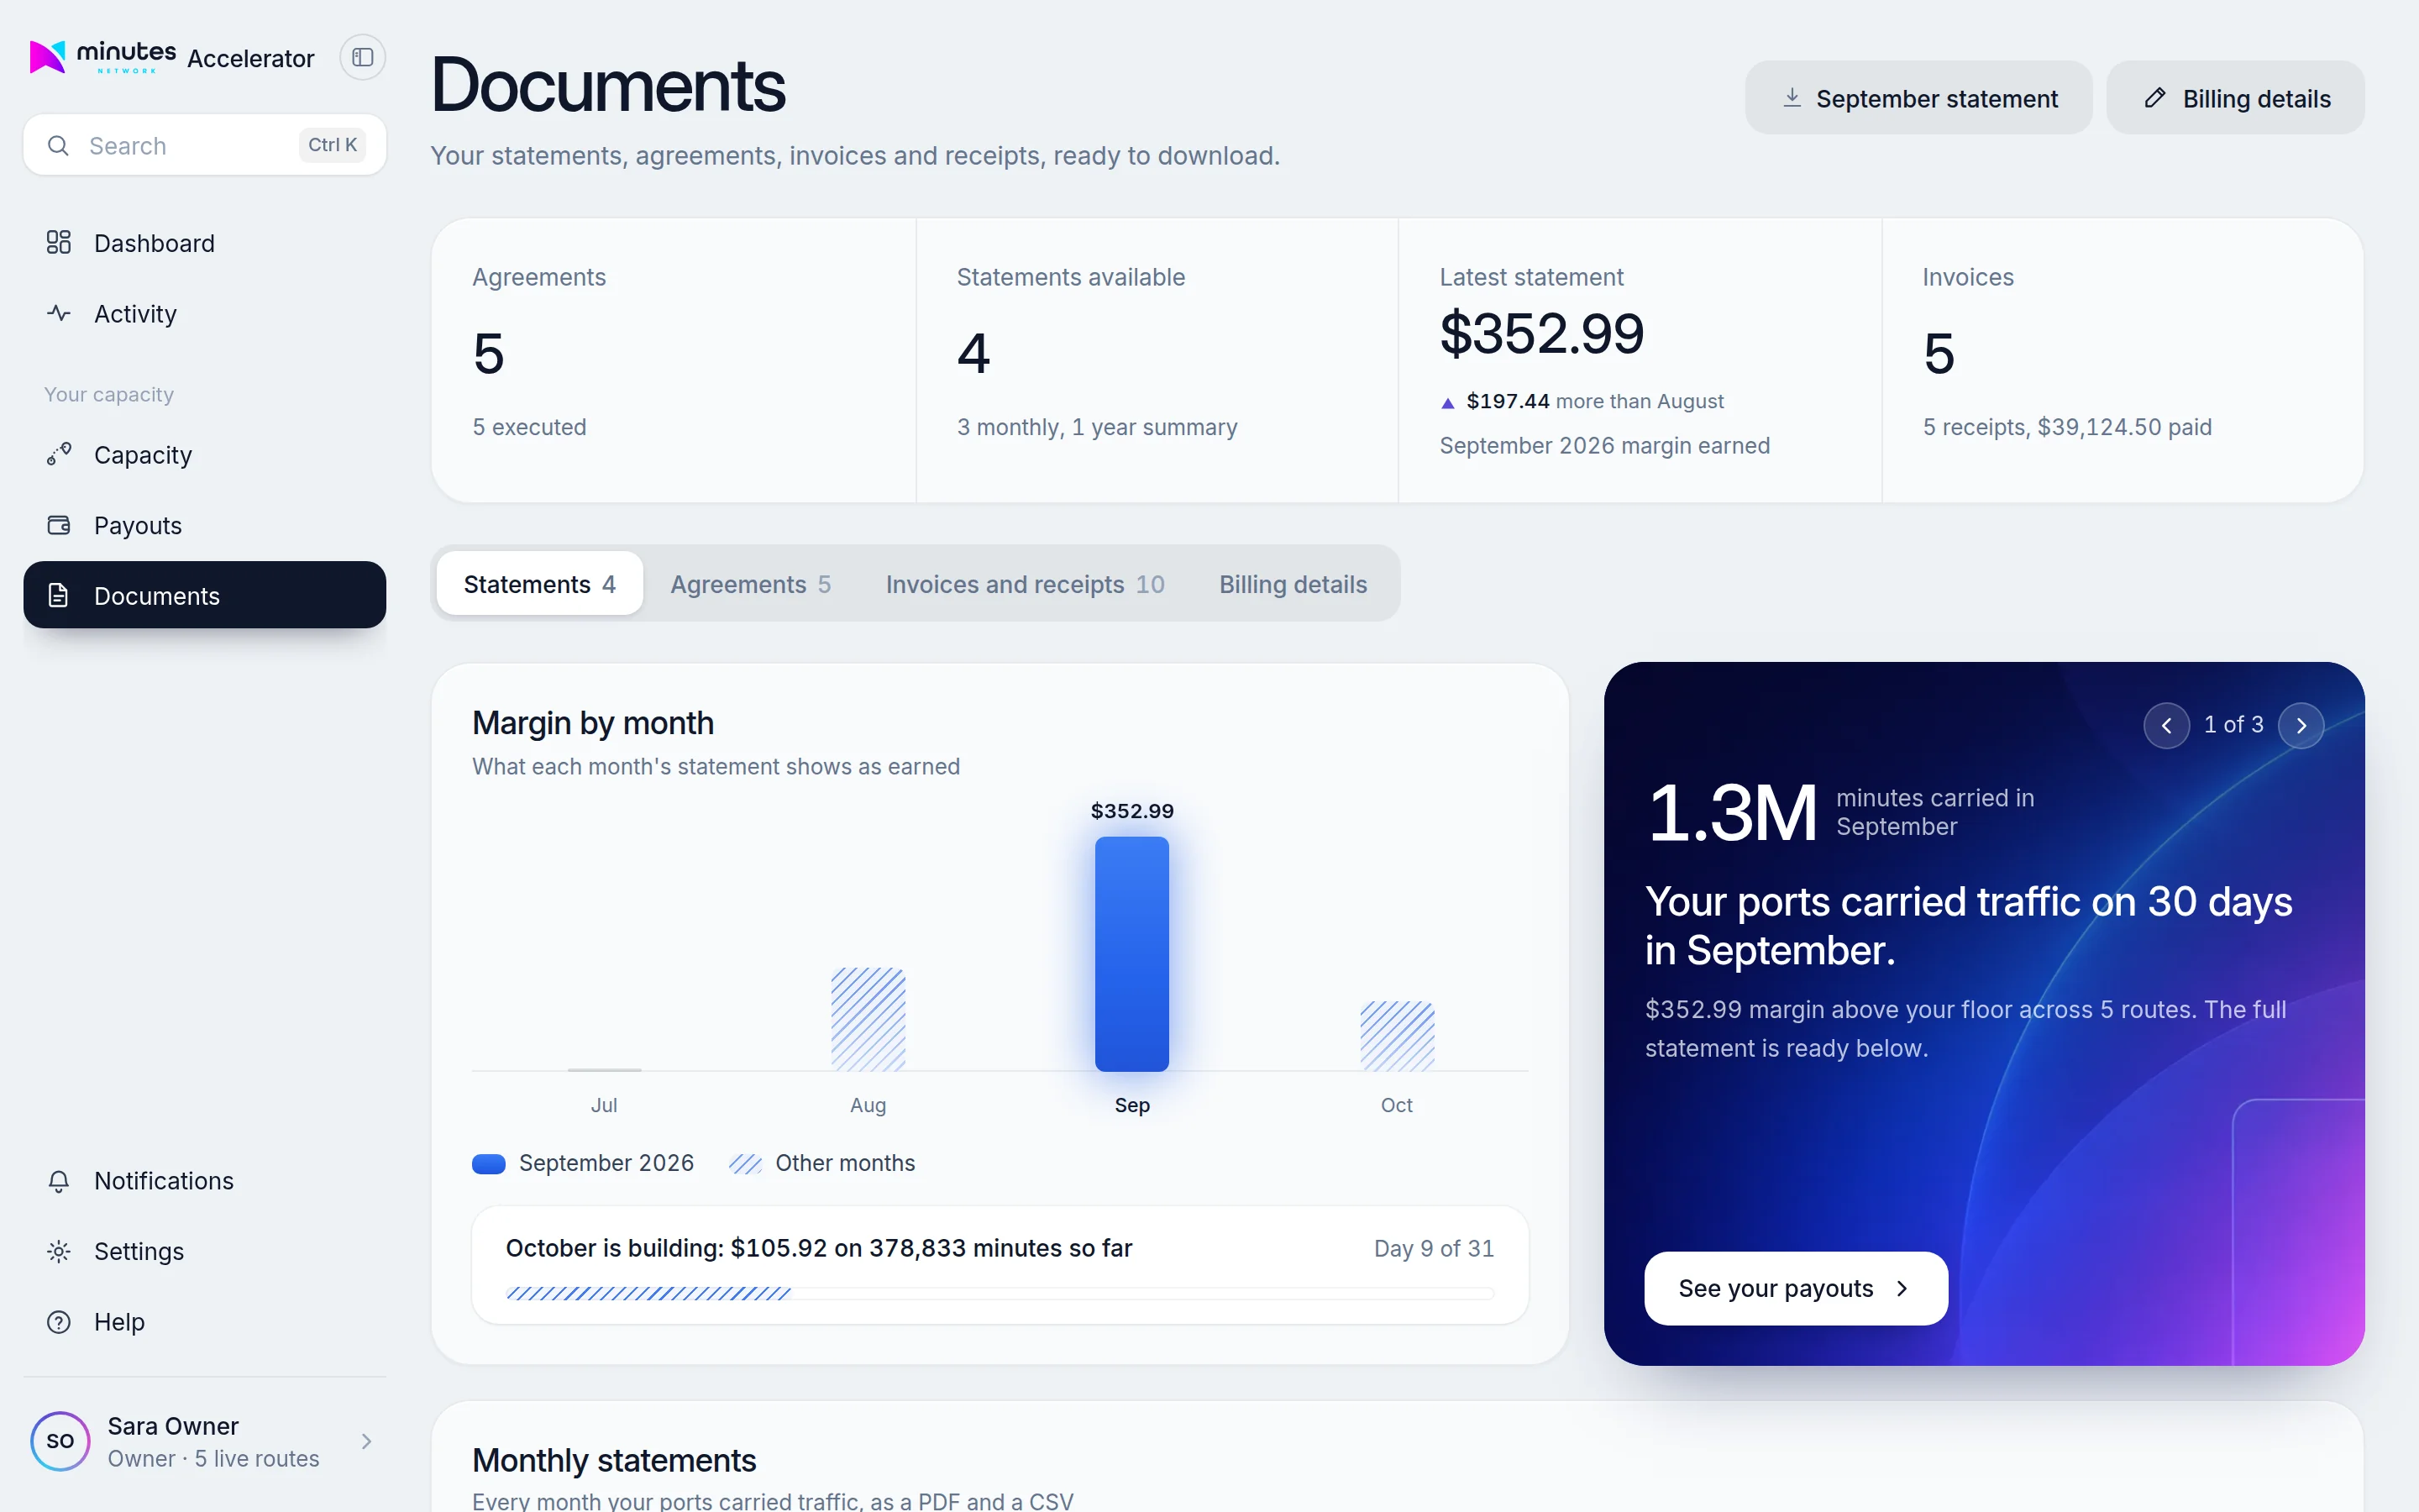Click the Capacity route icon
Screen dimensions: 2419x1512
59,454
